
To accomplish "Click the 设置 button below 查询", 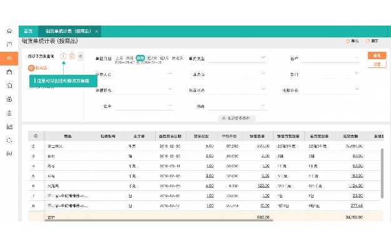I will (377, 64).
